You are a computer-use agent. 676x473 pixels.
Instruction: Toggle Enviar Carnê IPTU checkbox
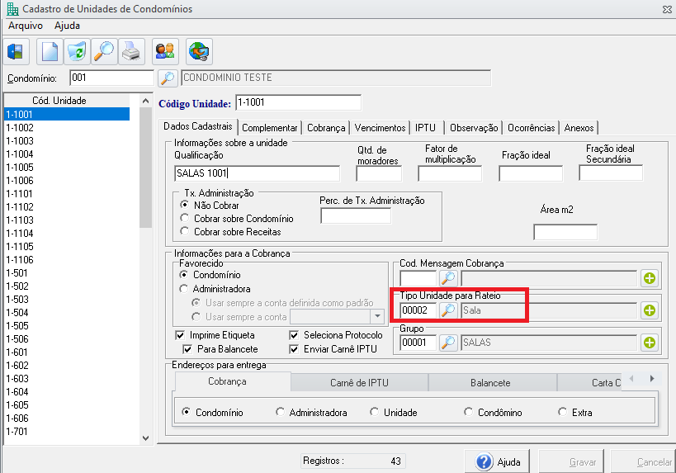(294, 349)
